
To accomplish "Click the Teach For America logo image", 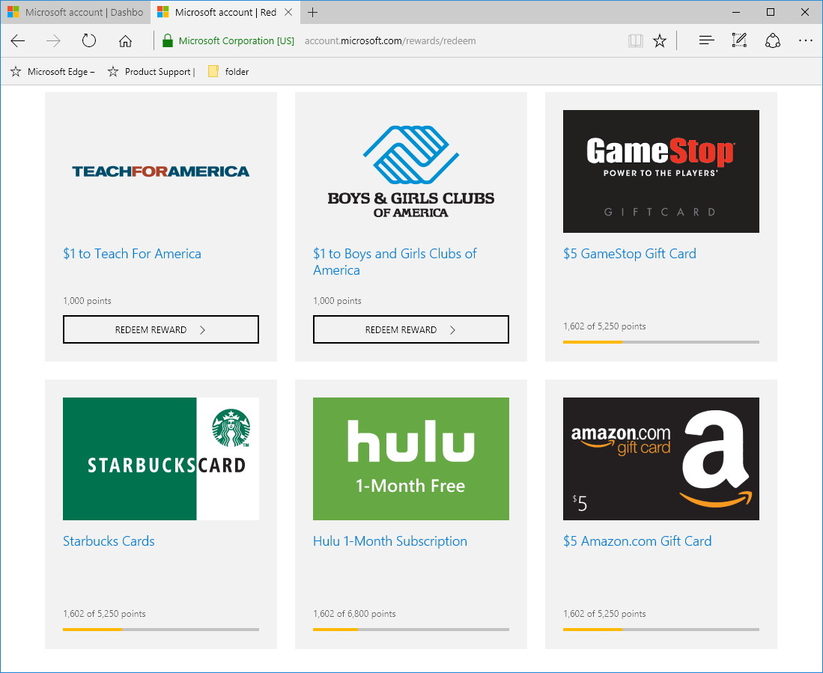I will coord(160,171).
